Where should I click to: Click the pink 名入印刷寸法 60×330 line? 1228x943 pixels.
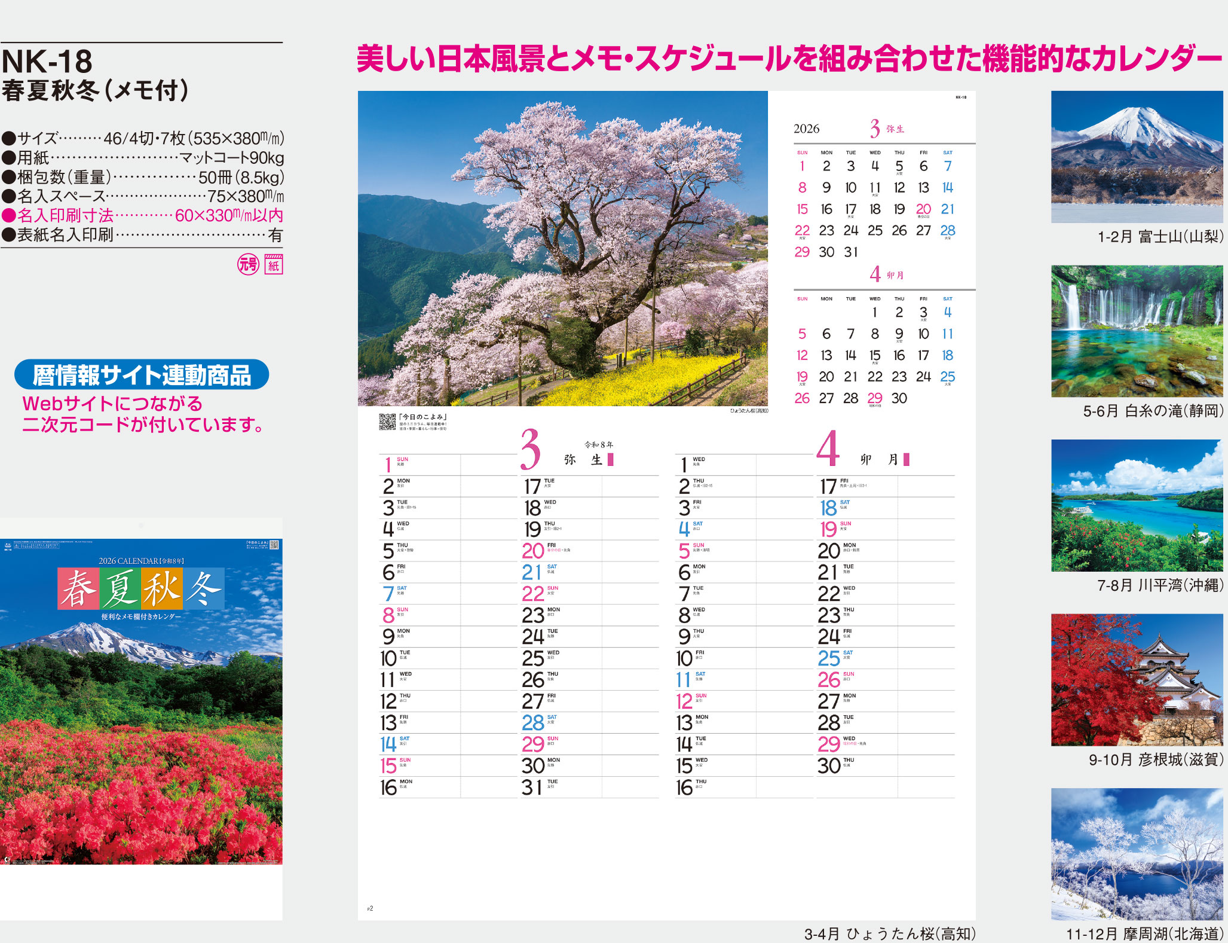142,215
